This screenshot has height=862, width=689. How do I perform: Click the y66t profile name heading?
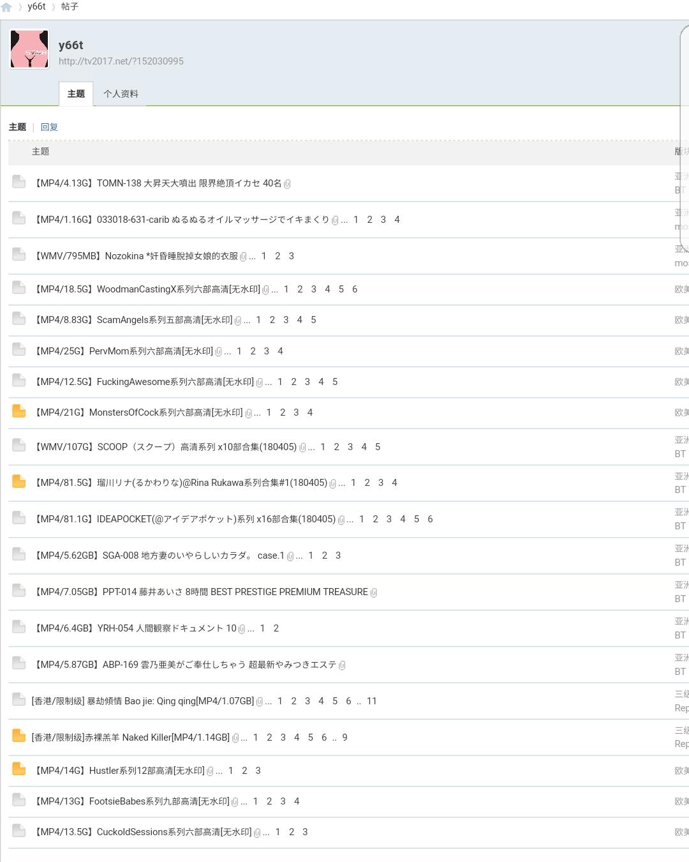[x=71, y=45]
